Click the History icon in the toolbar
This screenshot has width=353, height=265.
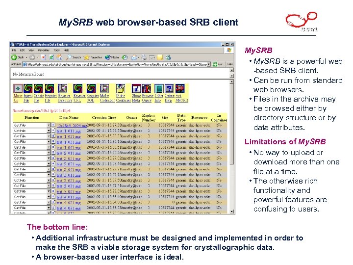click(x=125, y=57)
